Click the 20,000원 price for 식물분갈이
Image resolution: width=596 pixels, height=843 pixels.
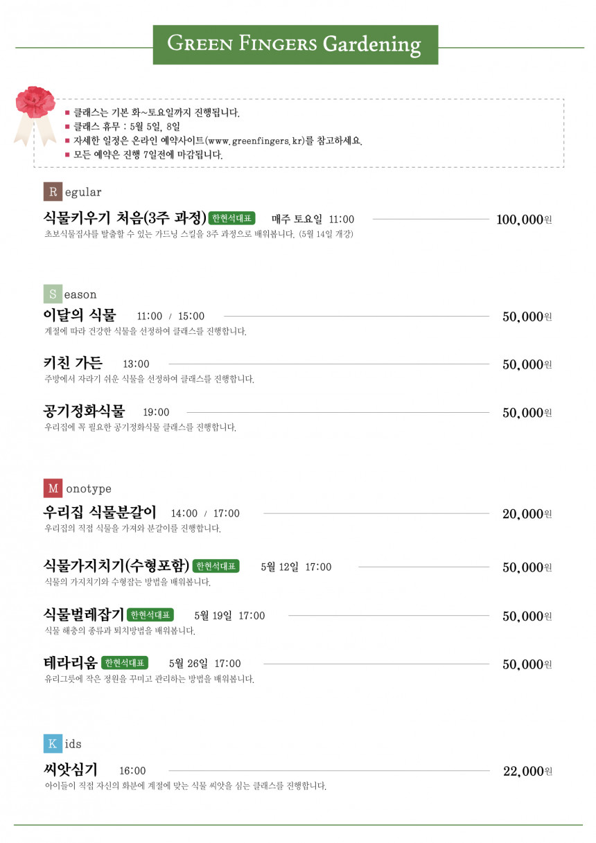coord(527,514)
